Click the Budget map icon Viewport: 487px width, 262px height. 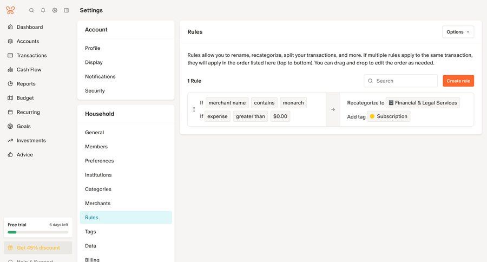tap(10, 98)
